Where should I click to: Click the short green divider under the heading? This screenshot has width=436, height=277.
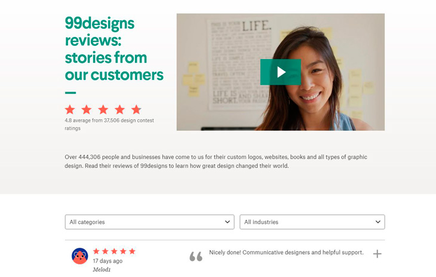click(x=70, y=93)
